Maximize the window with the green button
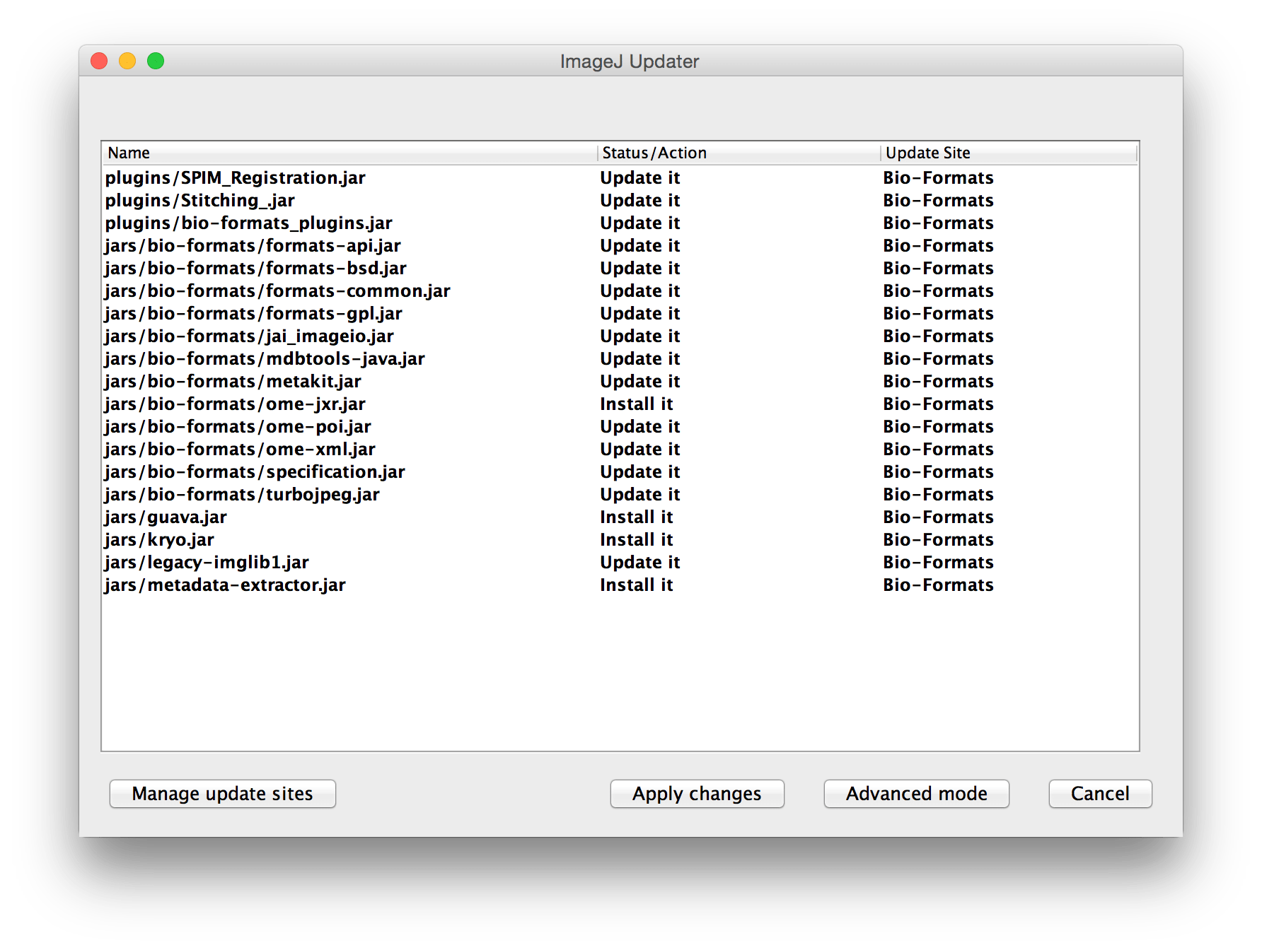Image resolution: width=1262 pixels, height=950 pixels. click(156, 61)
